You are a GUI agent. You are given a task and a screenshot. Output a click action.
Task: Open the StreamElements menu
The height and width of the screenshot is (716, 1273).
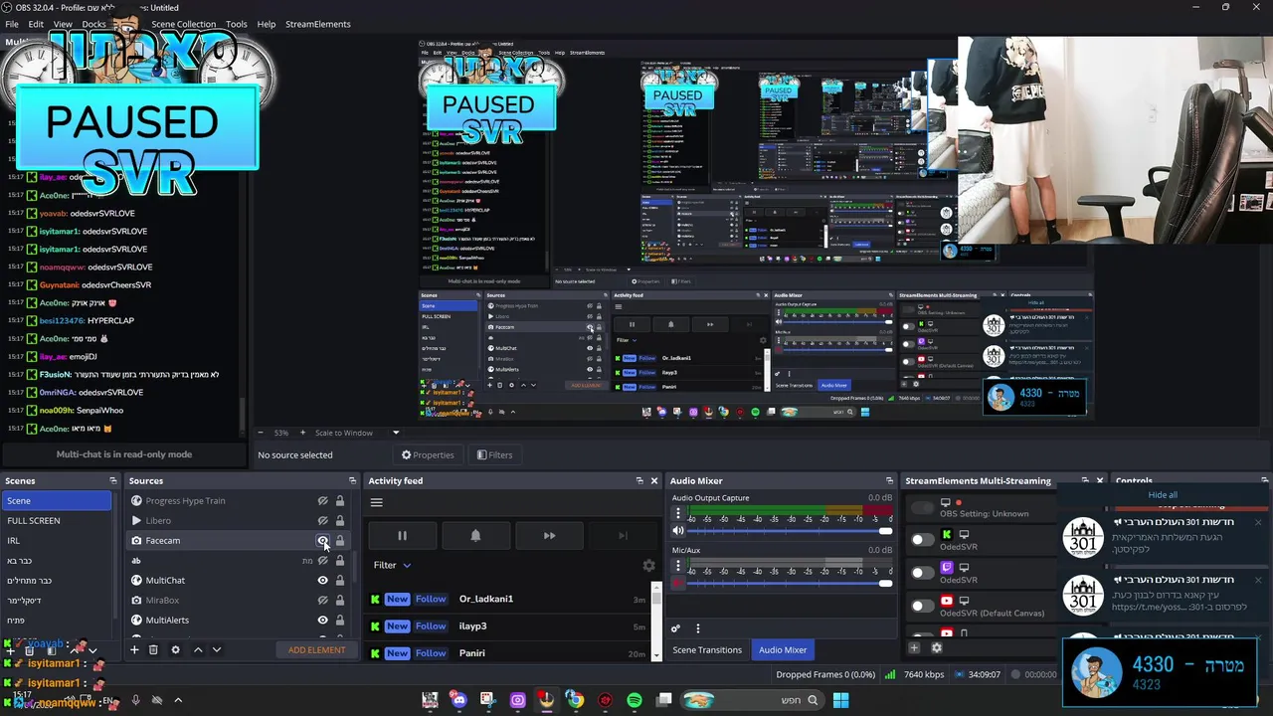[318, 24]
